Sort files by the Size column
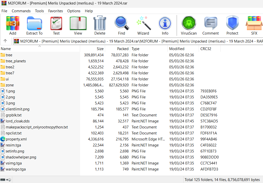The height and width of the screenshot is (183, 263). coord(100,49)
